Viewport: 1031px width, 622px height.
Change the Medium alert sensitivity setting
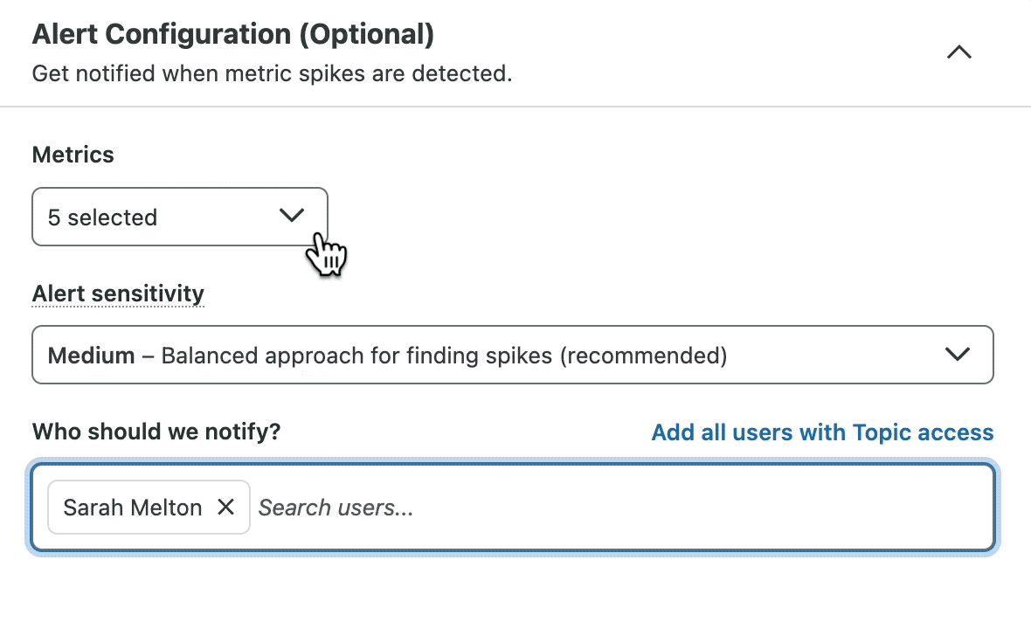tap(513, 355)
